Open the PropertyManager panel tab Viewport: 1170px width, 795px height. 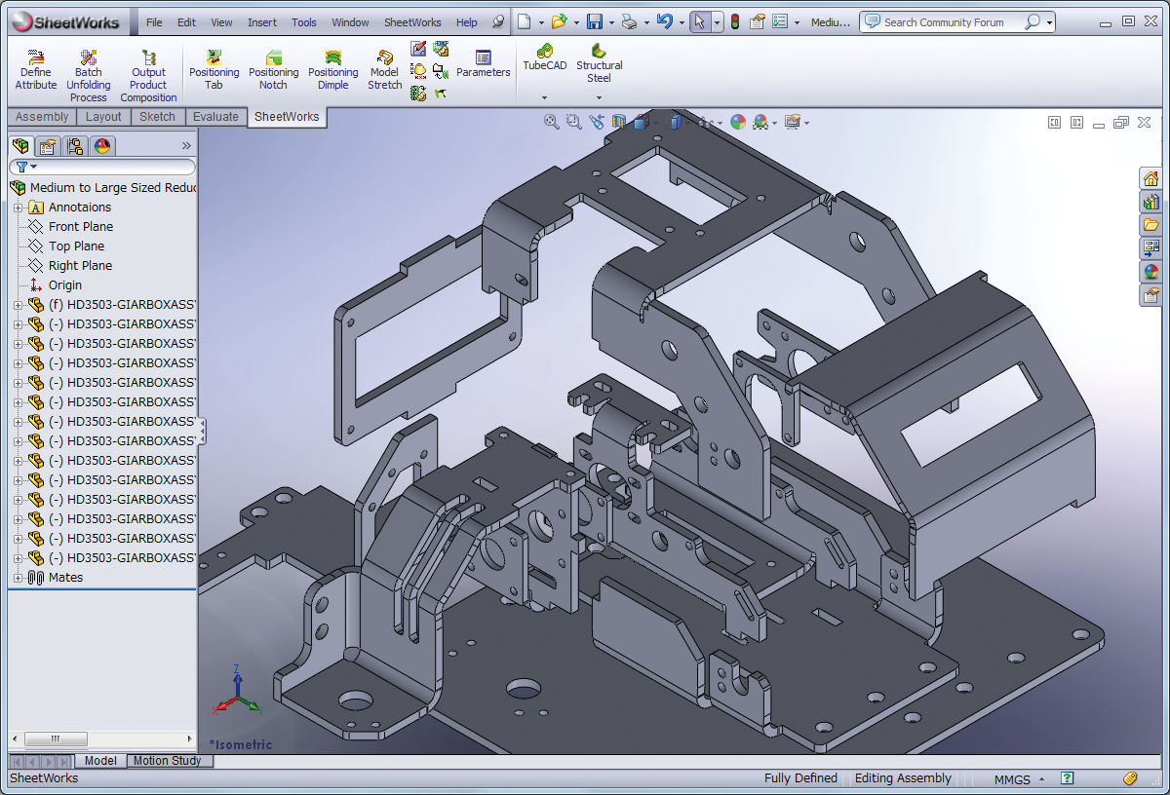(48, 146)
